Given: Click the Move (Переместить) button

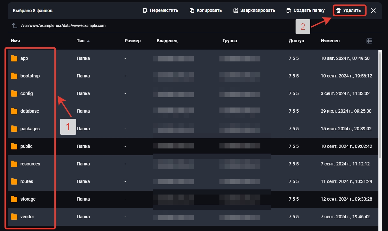Looking at the screenshot, I should pyautogui.click(x=160, y=11).
